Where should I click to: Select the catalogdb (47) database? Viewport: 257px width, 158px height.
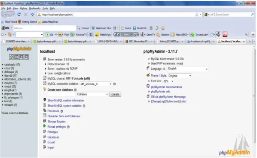tap(12, 65)
